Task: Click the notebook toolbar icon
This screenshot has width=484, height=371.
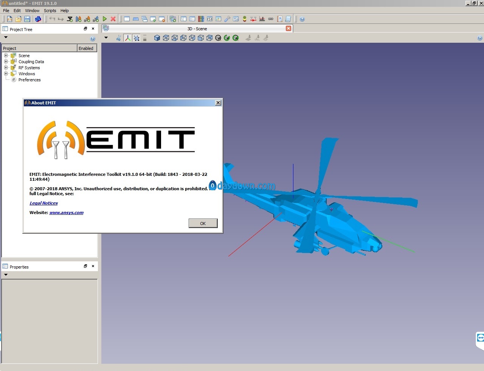Action: 280,19
